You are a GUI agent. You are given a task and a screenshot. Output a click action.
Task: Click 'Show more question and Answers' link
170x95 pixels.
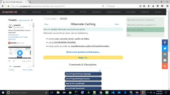click(x=83, y=52)
